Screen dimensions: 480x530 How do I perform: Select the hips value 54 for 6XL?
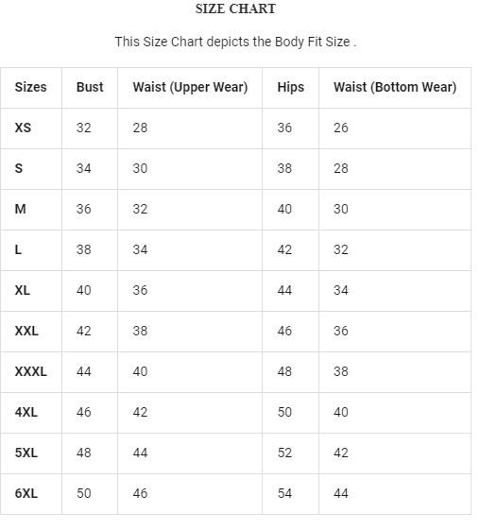[284, 493]
